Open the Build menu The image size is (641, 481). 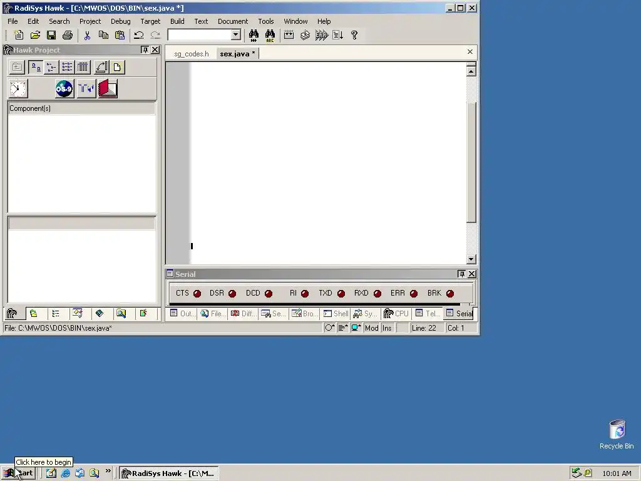pyautogui.click(x=177, y=21)
